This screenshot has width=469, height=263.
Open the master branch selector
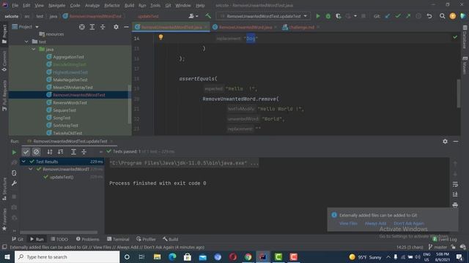click(437, 247)
